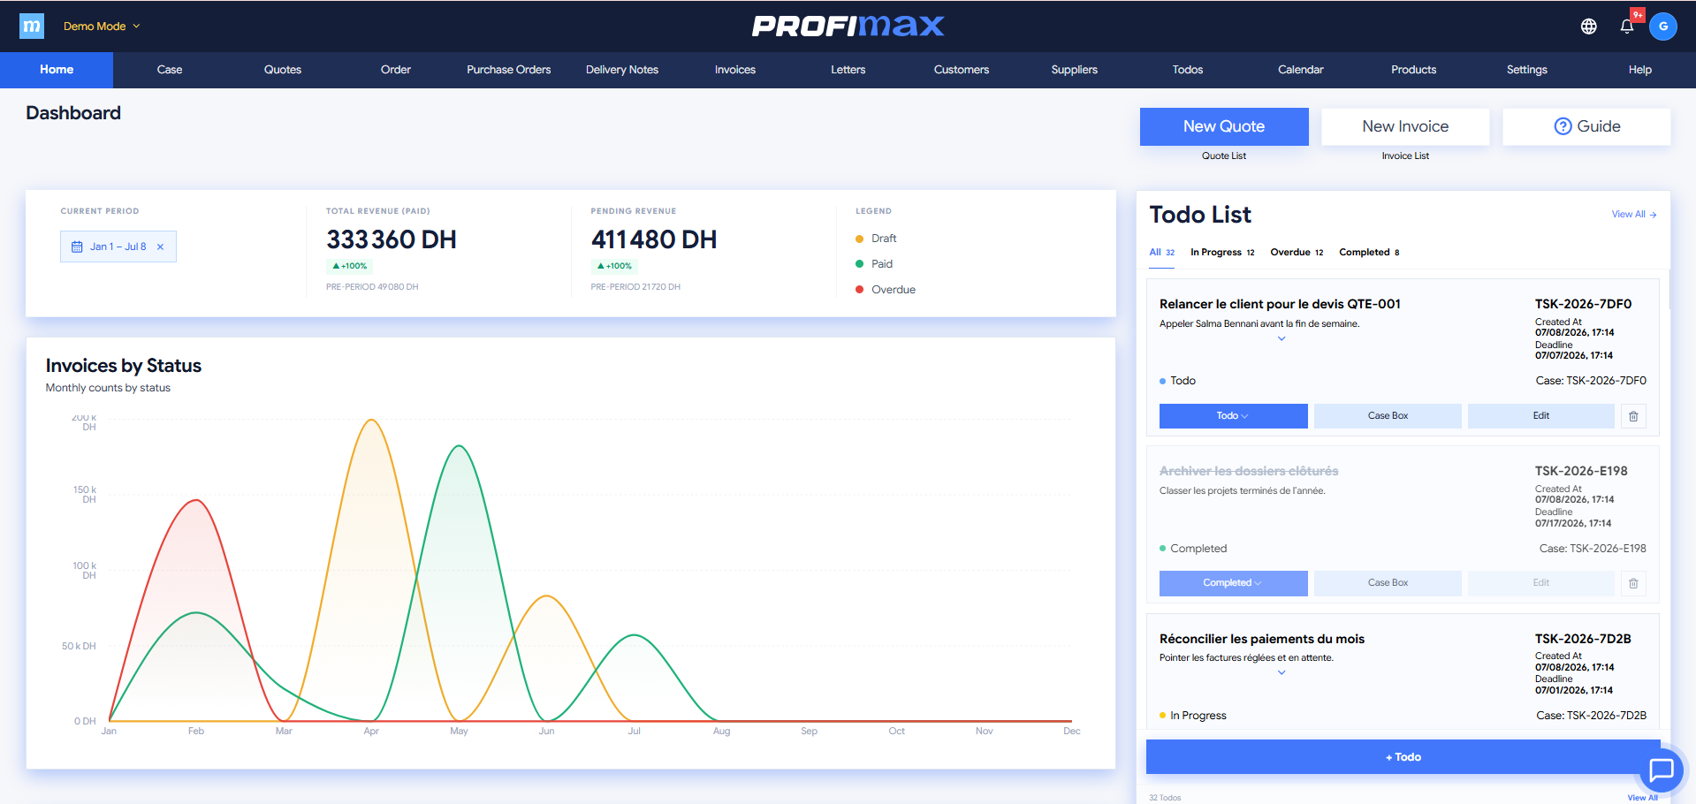The image size is (1696, 804).
Task: Open the Quote List link
Action: [x=1224, y=156]
